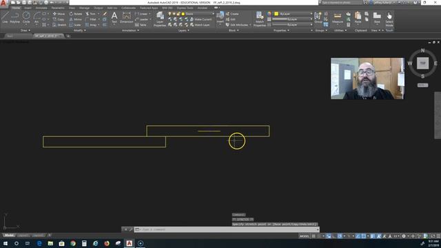Open the Manage ribbon tab
Screen dimensions: 441x248
(84, 8)
